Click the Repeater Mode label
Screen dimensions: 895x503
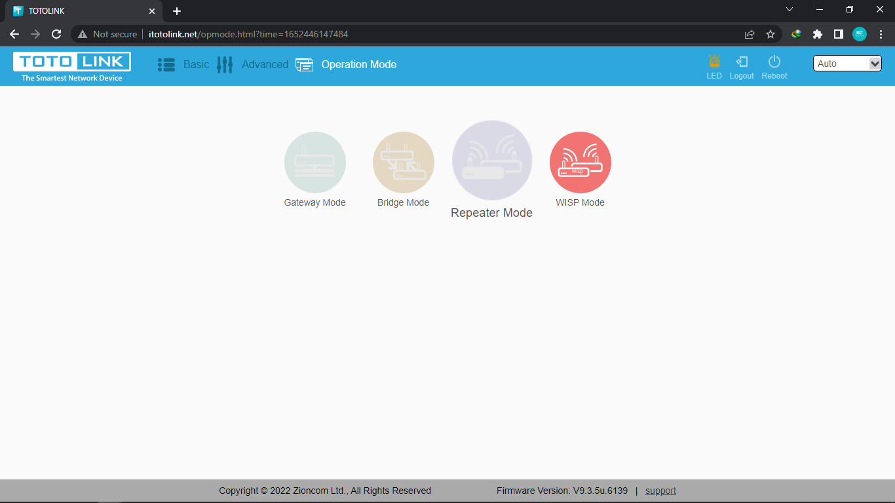(x=492, y=213)
